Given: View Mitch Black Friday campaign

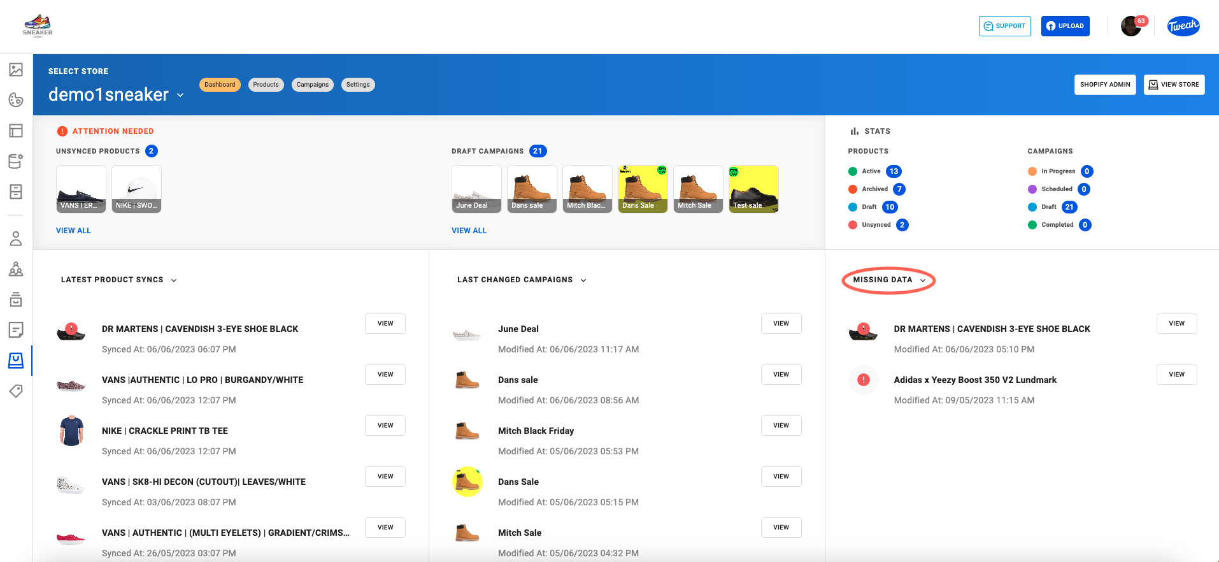Looking at the screenshot, I should (x=781, y=426).
